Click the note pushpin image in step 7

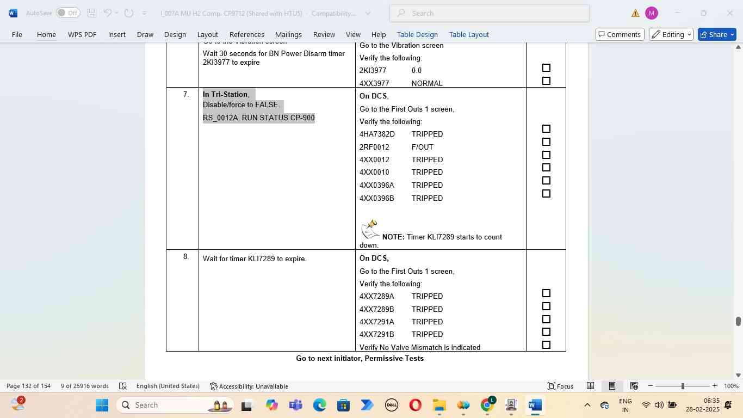click(370, 229)
